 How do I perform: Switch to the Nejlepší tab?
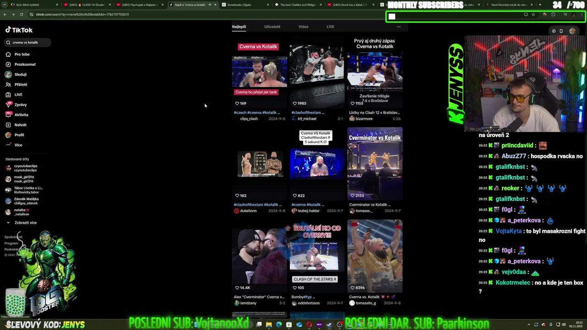(x=239, y=27)
